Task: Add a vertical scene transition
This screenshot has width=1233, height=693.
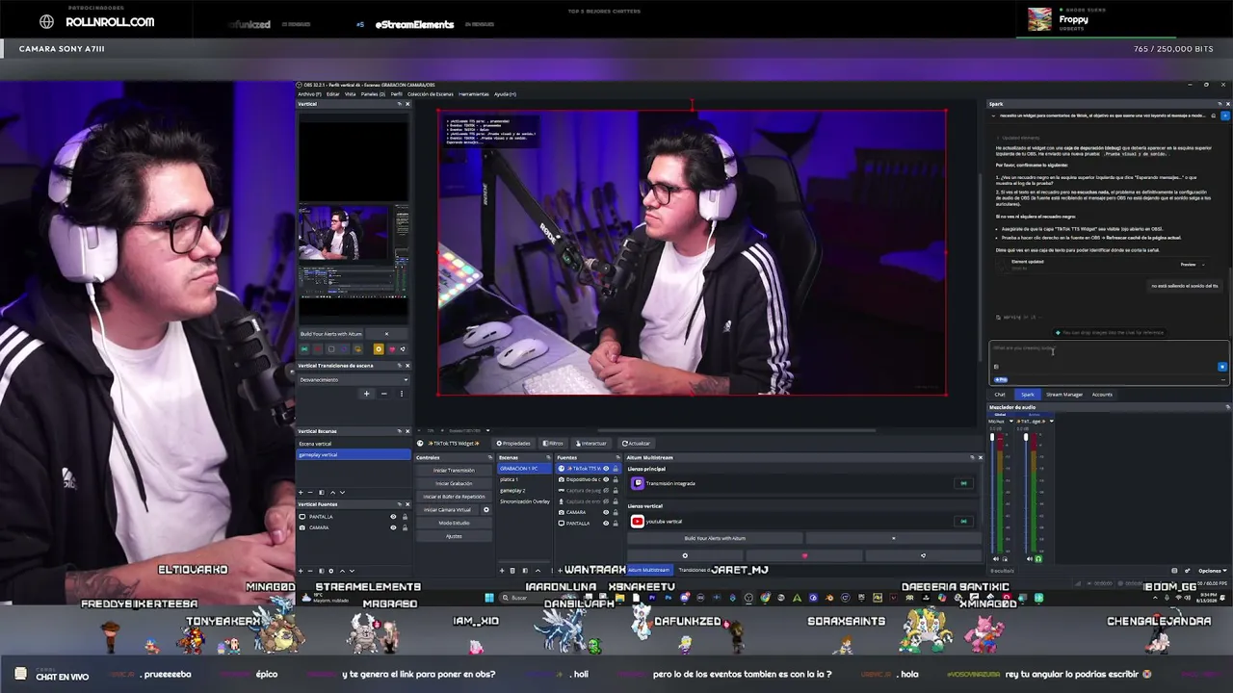Action: pos(366,393)
